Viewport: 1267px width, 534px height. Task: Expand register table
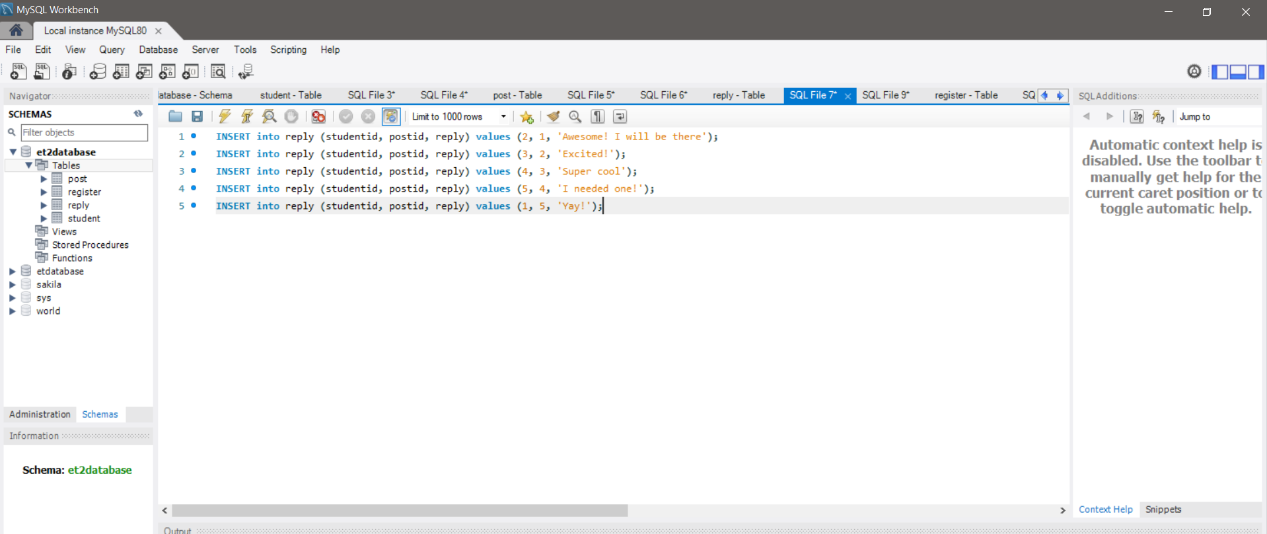pyautogui.click(x=44, y=192)
